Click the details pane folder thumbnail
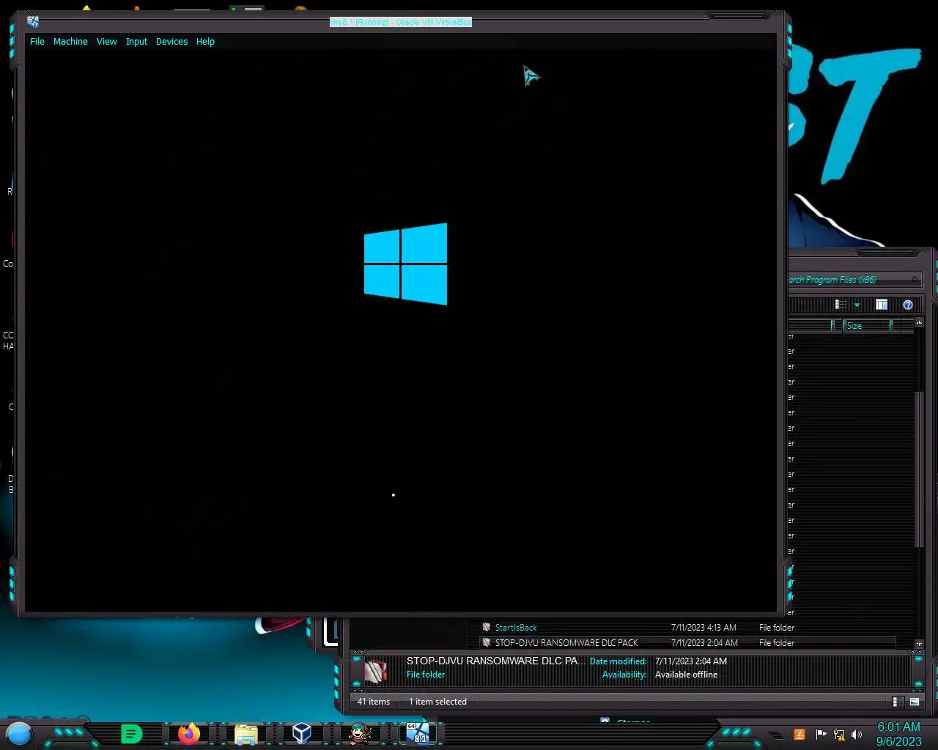Viewport: 938px width, 750px height. pyautogui.click(x=376, y=670)
